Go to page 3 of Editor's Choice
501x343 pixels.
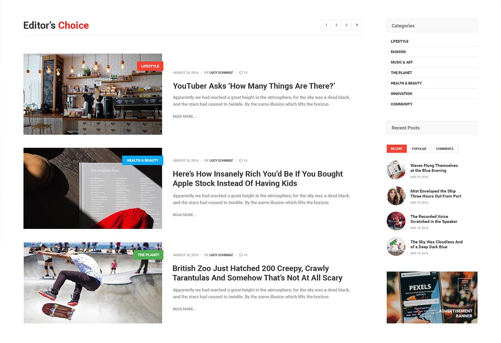pos(346,25)
